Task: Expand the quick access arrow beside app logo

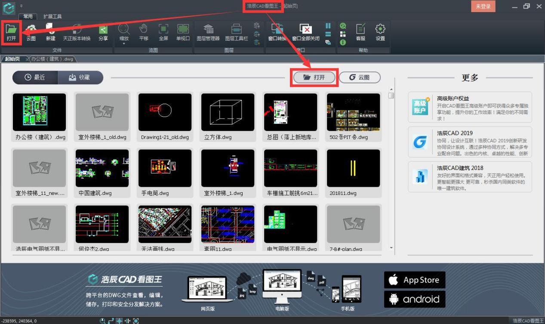Action: click(22, 6)
